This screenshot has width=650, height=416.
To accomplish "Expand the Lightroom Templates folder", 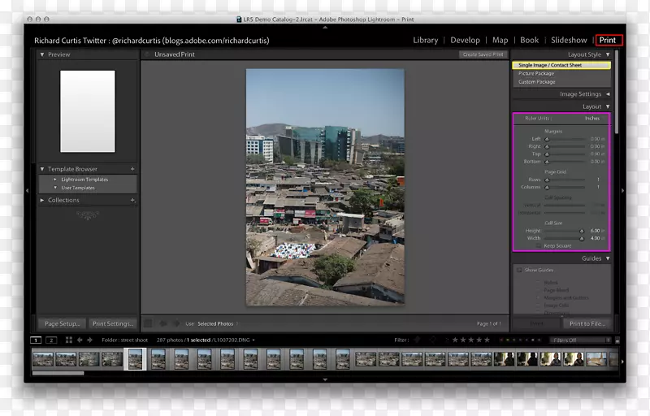I will pos(55,179).
